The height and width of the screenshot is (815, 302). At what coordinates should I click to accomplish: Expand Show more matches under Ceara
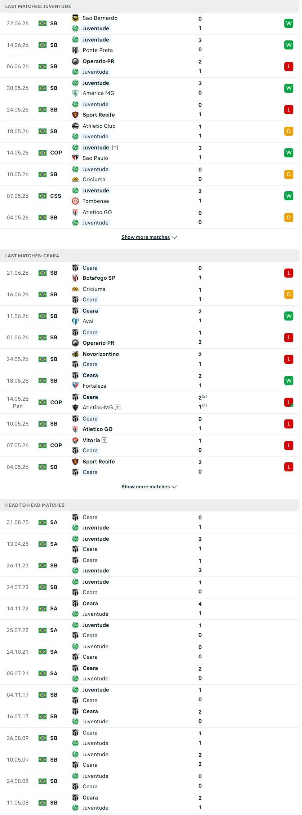pyautogui.click(x=149, y=487)
